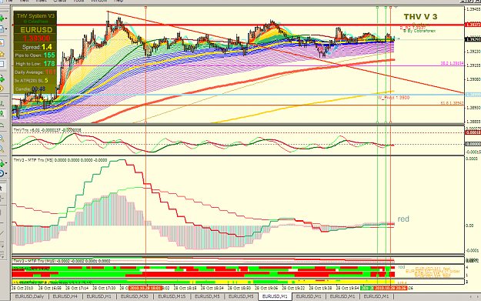Click the EURUSD symbol label in panel
481x301 pixels.
click(36, 30)
